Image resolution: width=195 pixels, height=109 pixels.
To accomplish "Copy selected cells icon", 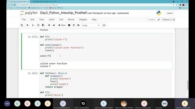I will click(x=38, y=25).
